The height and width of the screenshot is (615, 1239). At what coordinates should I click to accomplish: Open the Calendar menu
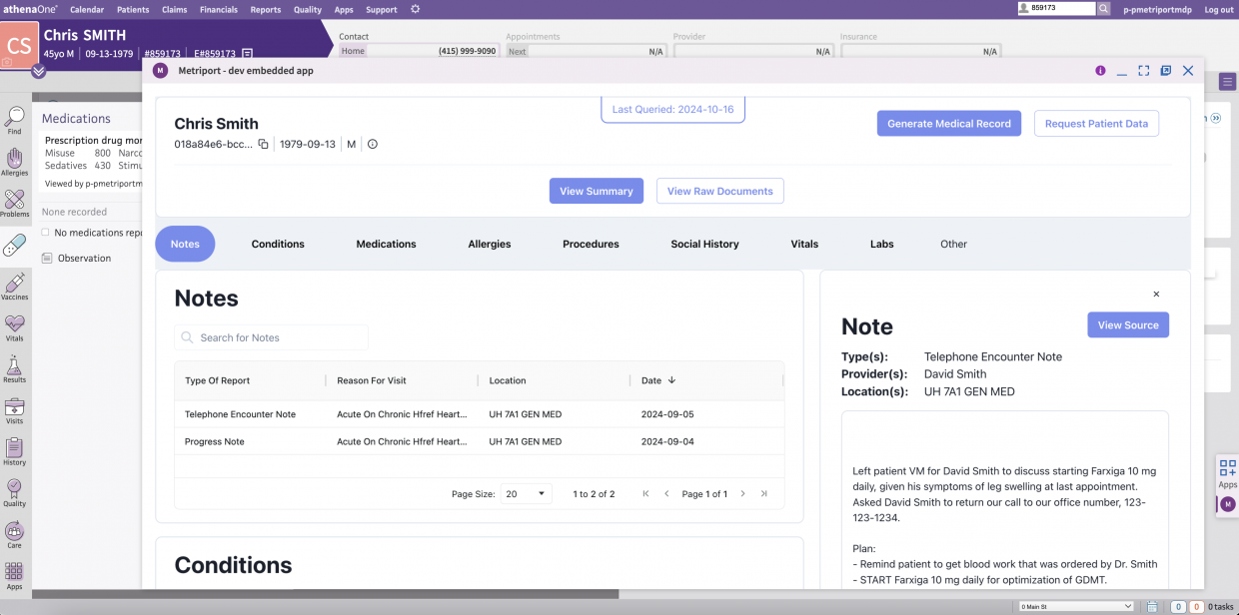(x=87, y=9)
